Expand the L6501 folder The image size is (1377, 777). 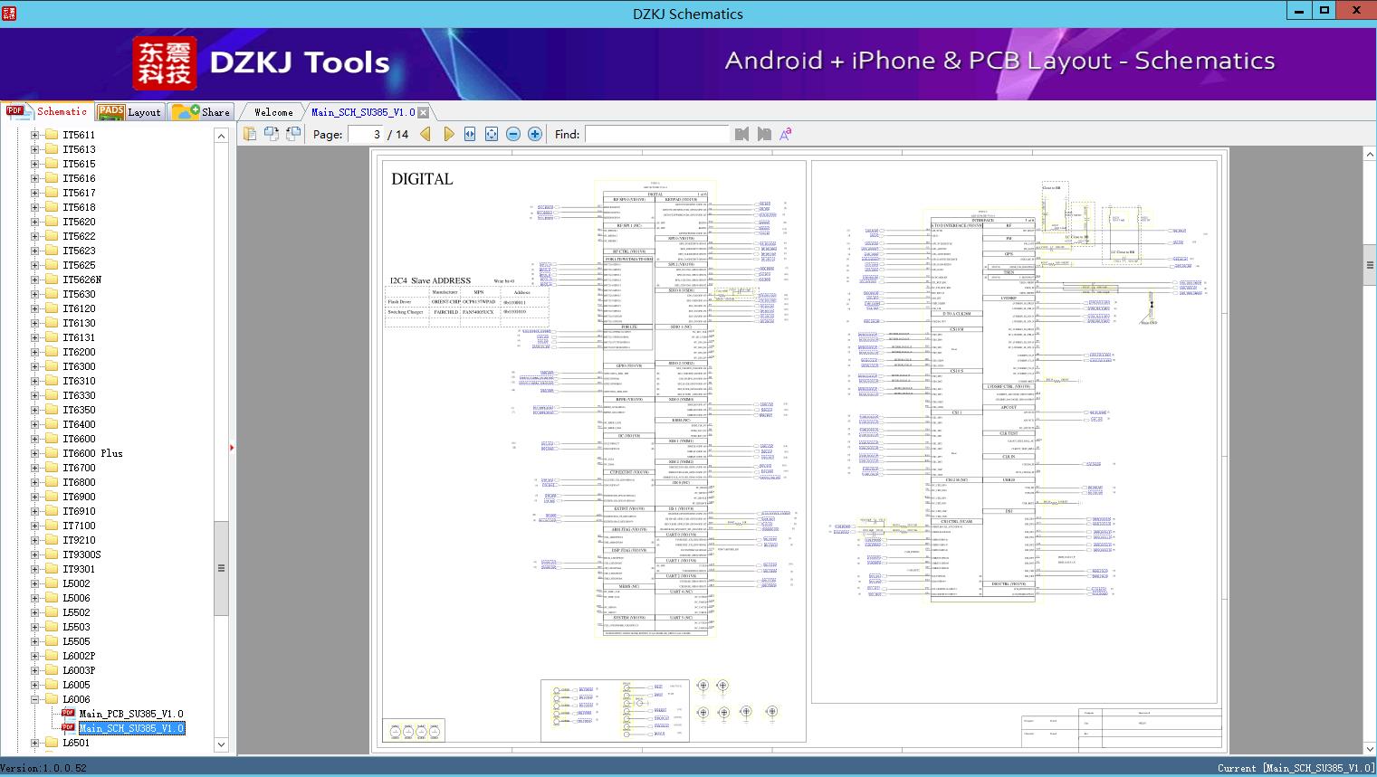(35, 743)
